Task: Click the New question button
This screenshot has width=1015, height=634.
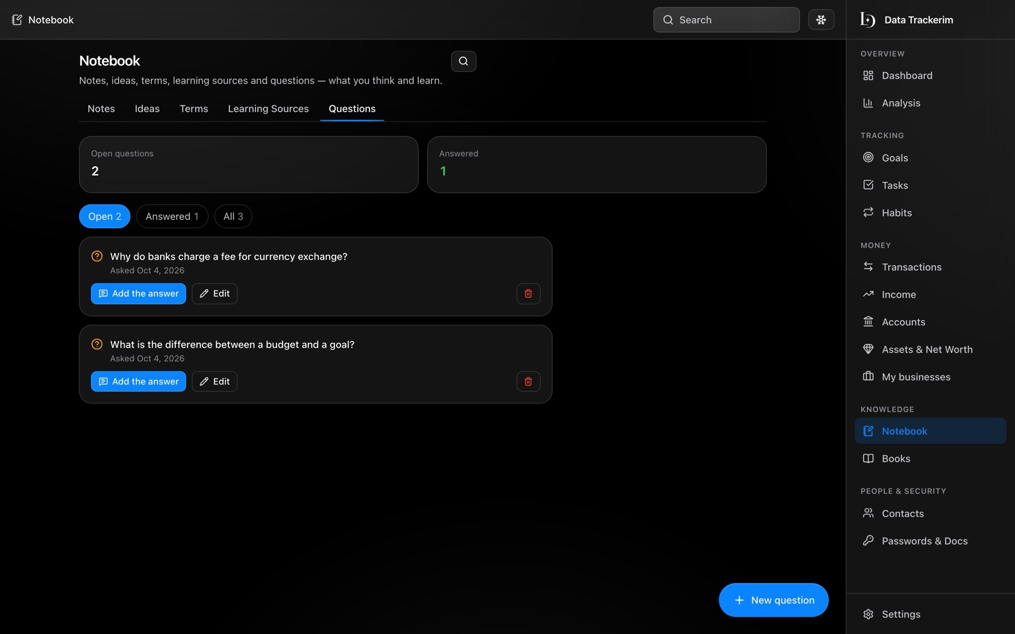Action: tap(773, 600)
